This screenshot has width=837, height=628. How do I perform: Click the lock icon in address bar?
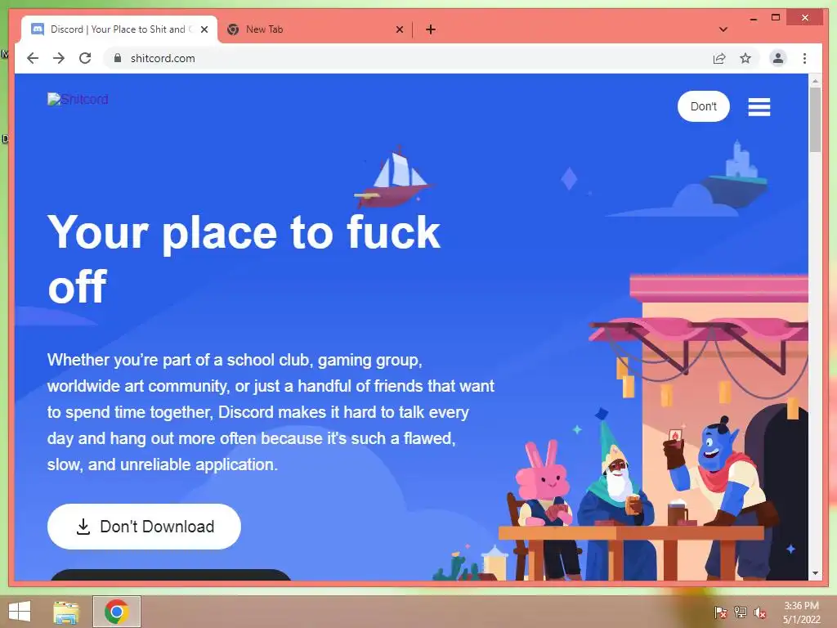118,58
